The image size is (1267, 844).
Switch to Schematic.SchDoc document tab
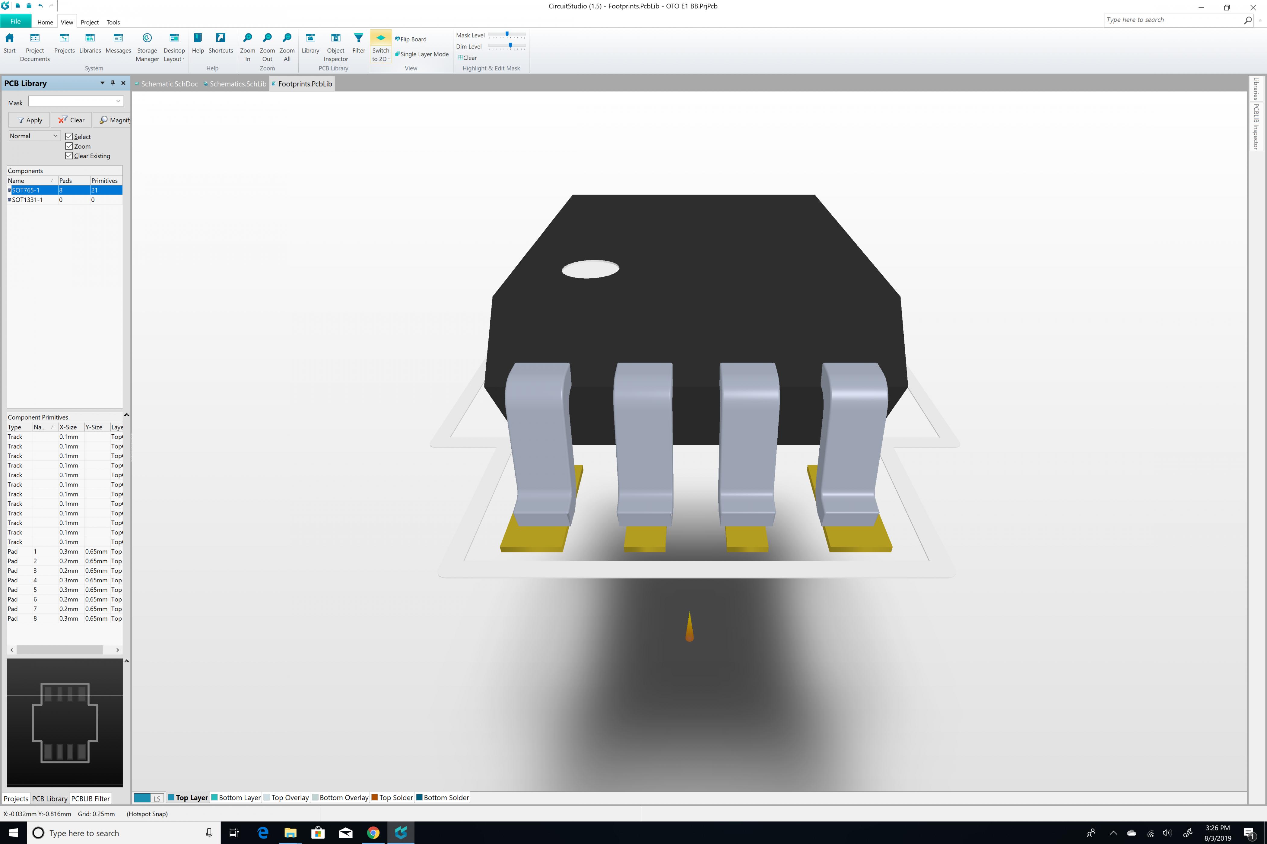(x=167, y=83)
